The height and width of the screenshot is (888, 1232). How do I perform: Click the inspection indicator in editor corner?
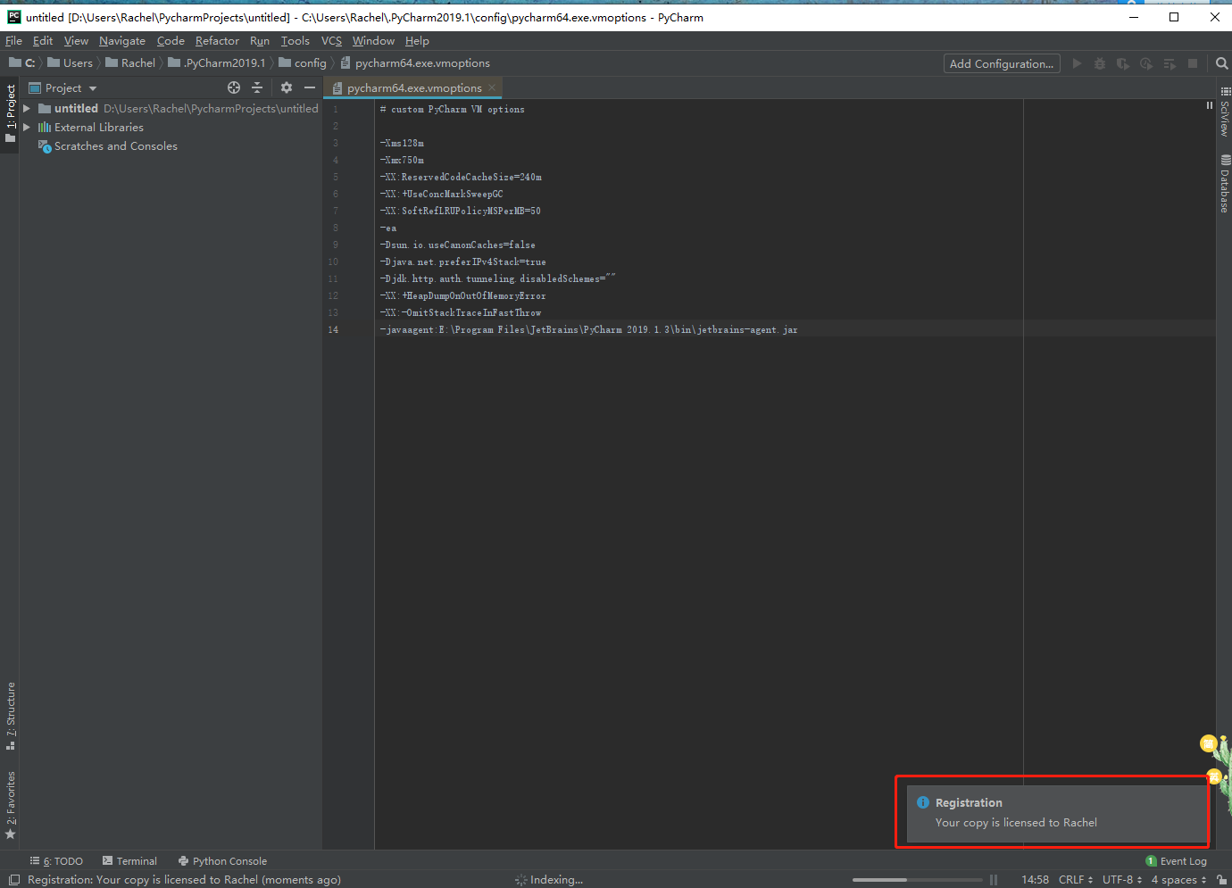click(x=1210, y=105)
